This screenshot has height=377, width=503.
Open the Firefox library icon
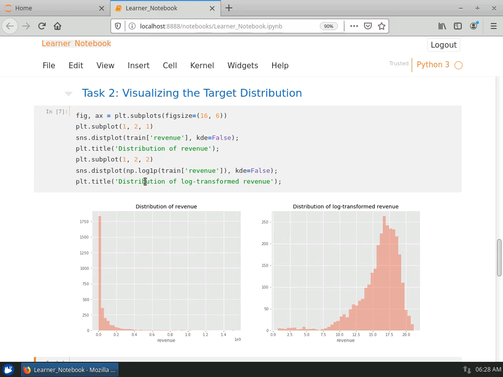point(442,27)
